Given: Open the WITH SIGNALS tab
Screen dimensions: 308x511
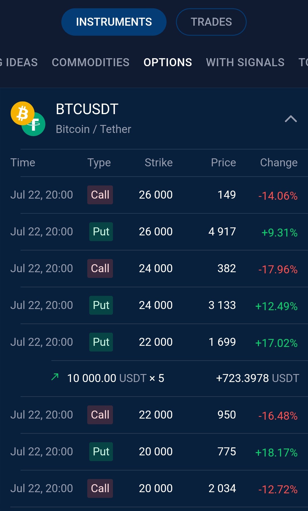Looking at the screenshot, I should [x=245, y=62].
